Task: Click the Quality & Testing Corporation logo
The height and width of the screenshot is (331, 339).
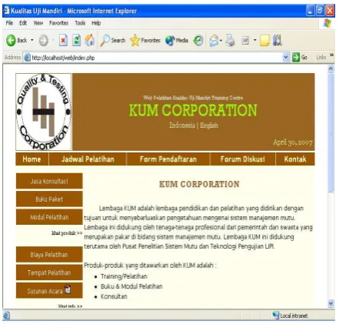Action: pyautogui.click(x=43, y=112)
